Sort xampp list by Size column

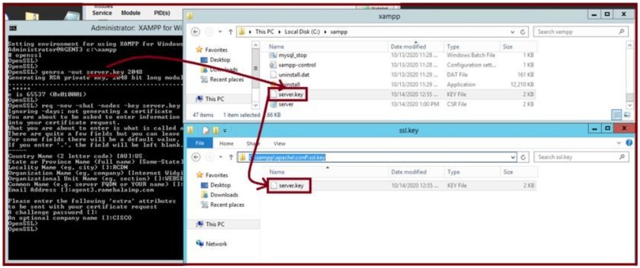pos(507,47)
